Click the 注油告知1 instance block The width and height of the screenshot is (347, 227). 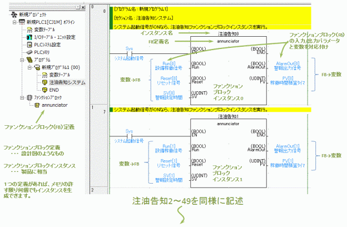point(229,153)
